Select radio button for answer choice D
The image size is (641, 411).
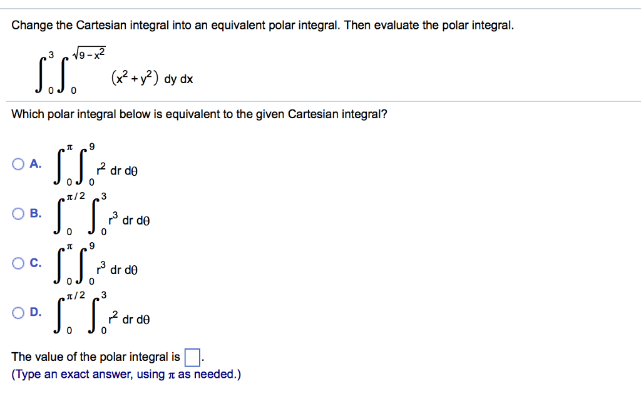click(17, 313)
